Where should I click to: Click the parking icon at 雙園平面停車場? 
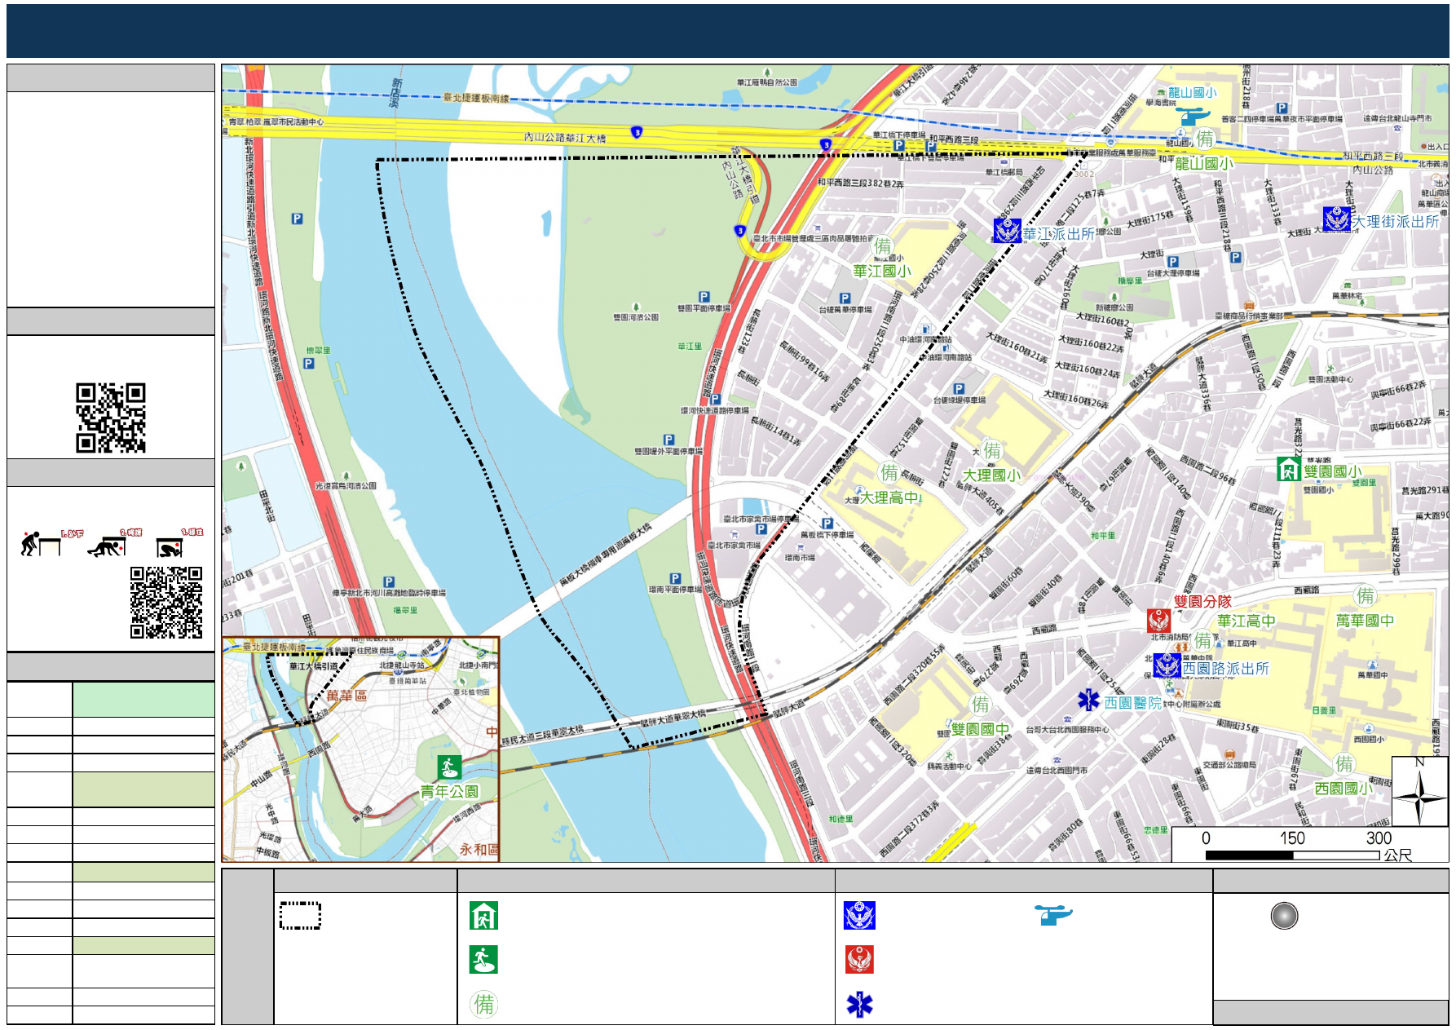pyautogui.click(x=704, y=298)
